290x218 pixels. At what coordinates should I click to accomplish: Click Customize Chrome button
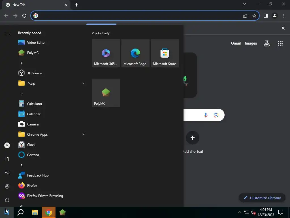point(262,198)
